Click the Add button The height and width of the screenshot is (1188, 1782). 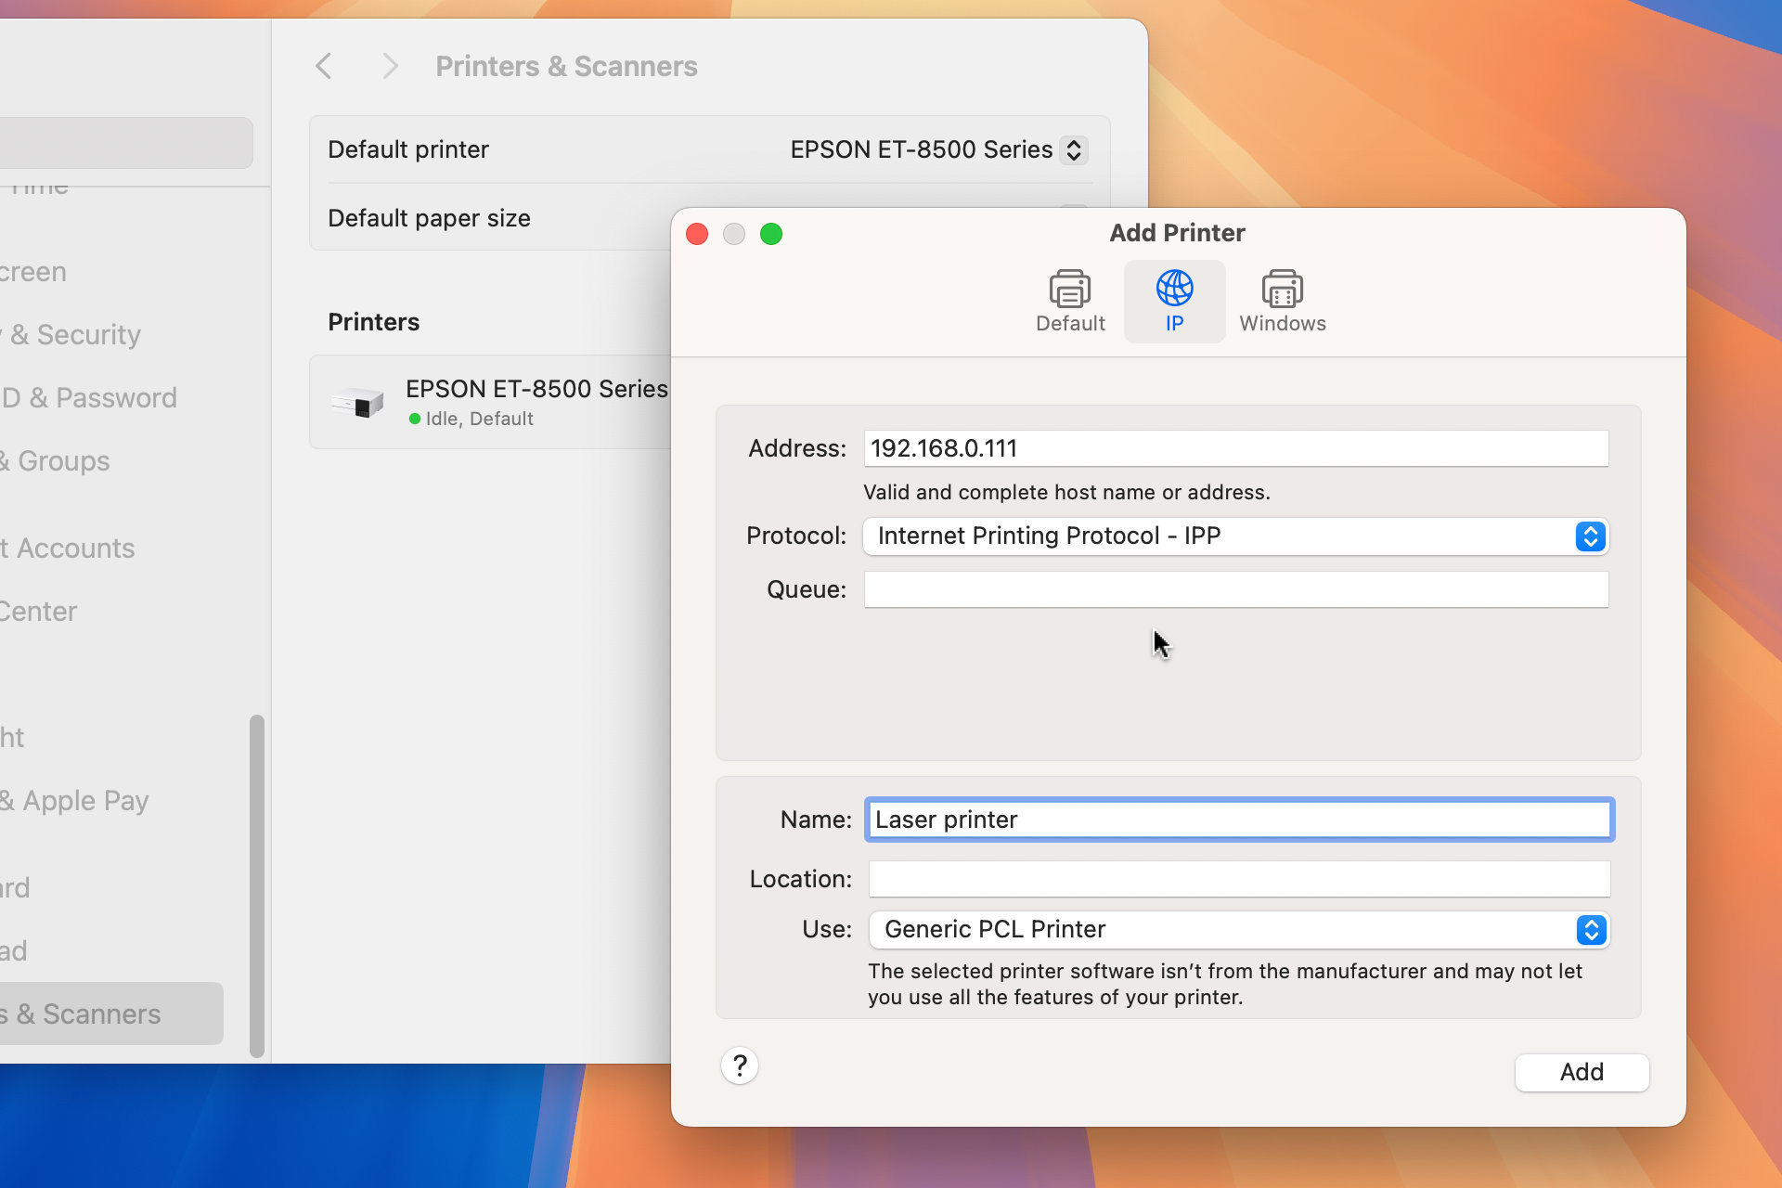pyautogui.click(x=1582, y=1072)
